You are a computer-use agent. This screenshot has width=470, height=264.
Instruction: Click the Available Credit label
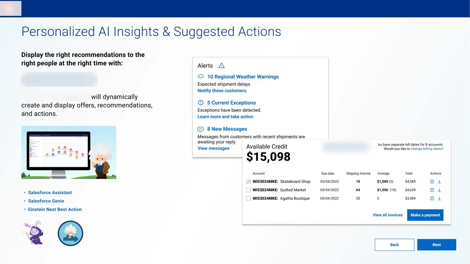pos(267,147)
